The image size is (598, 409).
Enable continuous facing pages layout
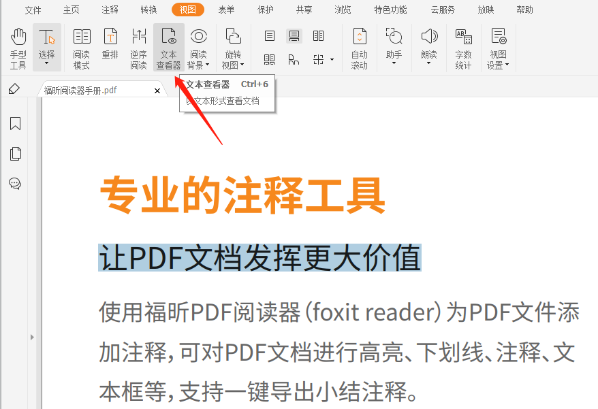coord(270,59)
